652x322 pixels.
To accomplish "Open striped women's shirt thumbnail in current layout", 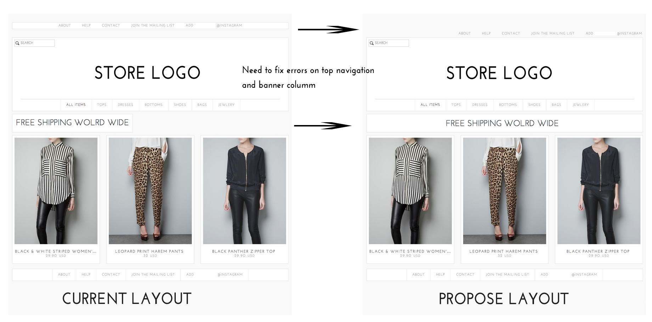I will 56,191.
